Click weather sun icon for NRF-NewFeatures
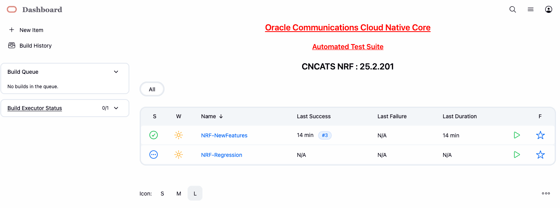Screen dimensions: 560x208 tap(179, 135)
